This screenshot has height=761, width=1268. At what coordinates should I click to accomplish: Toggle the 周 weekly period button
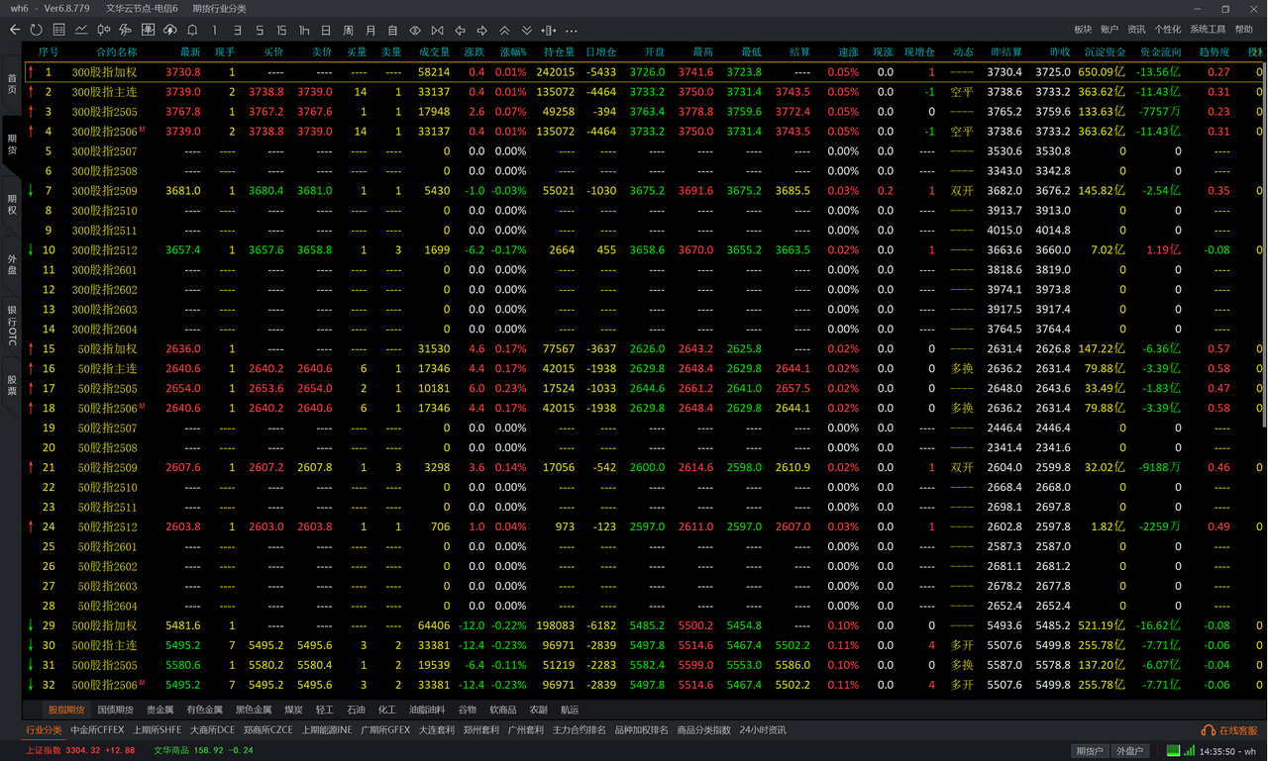coord(348,30)
